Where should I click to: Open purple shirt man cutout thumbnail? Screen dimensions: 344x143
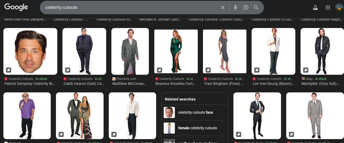(27, 116)
